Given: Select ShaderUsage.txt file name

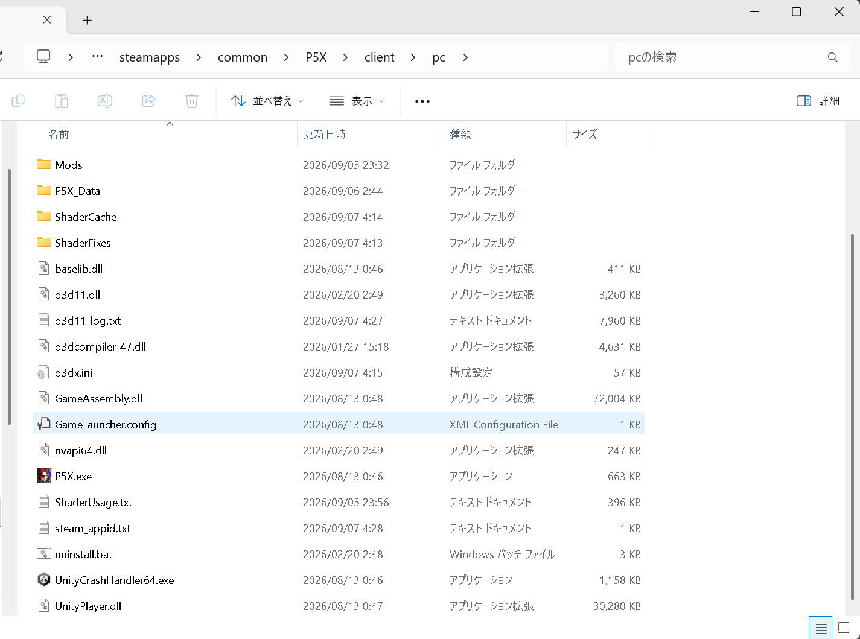Looking at the screenshot, I should tap(94, 502).
